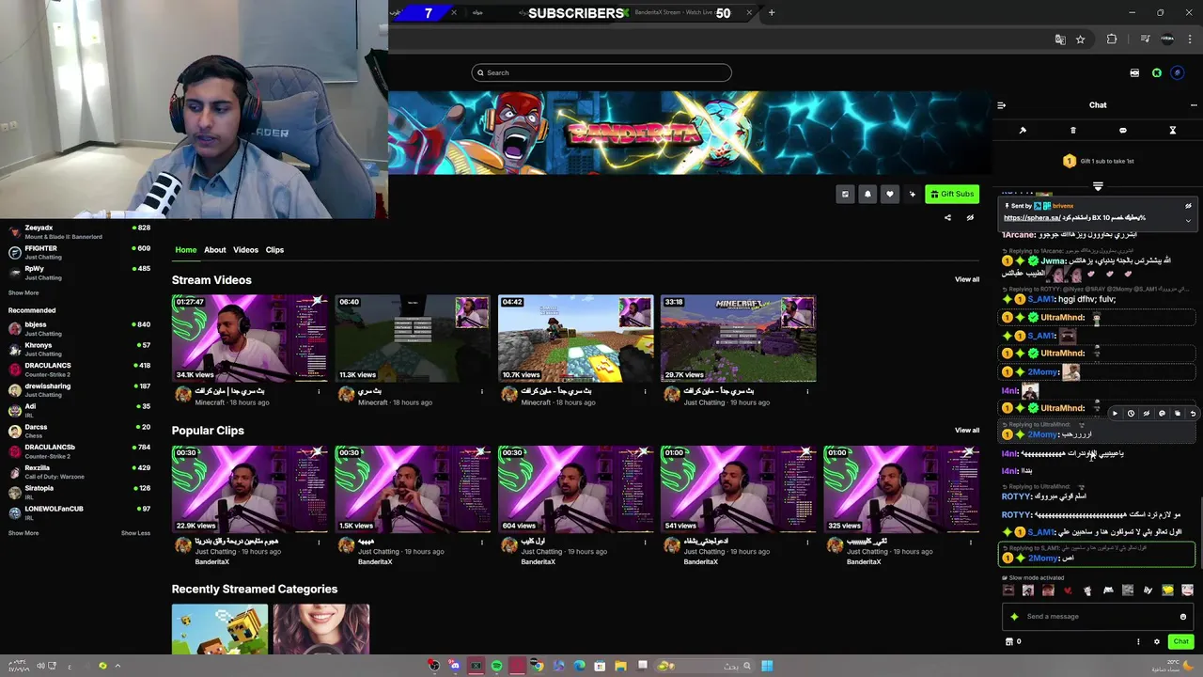Viewport: 1203px width, 677px height.
Task: Click the bookmark star in browser address bar
Action: tap(1081, 39)
